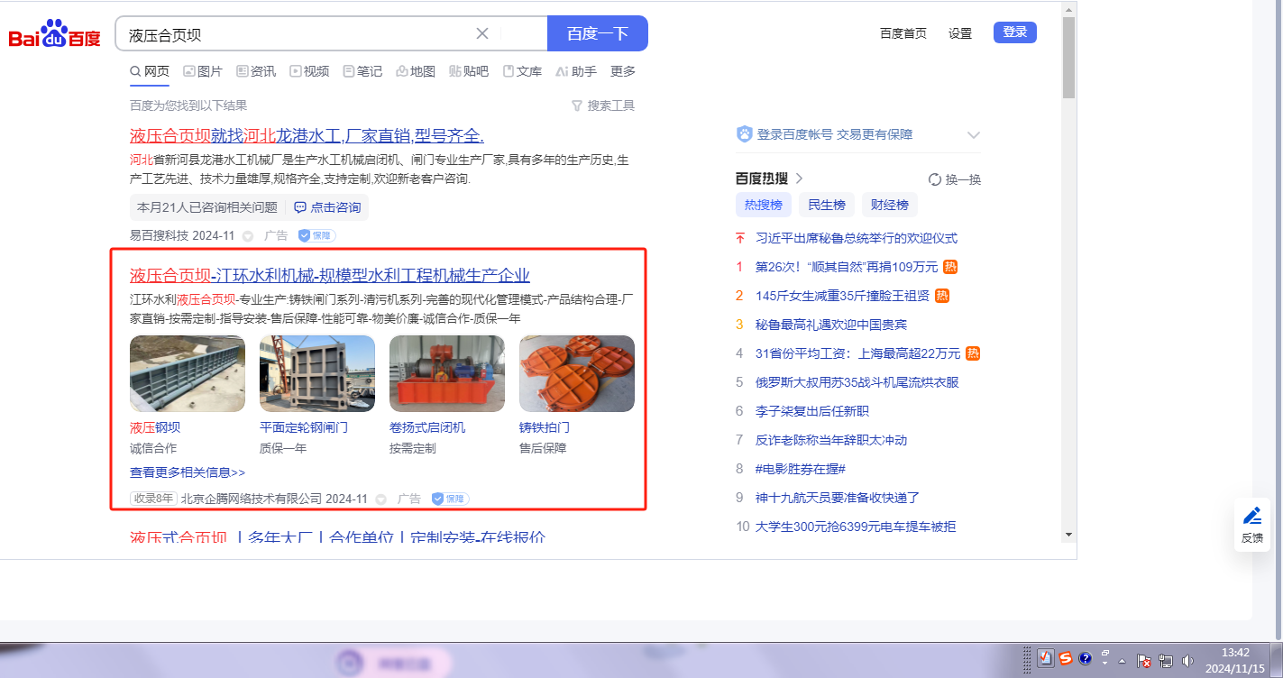Switch to the 笔记 tab
Screen dimensions: 1283x678
click(x=362, y=71)
